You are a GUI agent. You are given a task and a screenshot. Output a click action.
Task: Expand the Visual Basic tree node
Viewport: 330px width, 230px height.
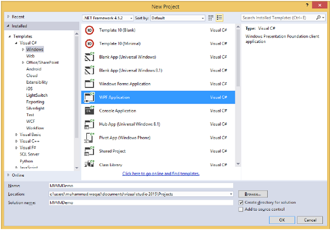pos(18,134)
